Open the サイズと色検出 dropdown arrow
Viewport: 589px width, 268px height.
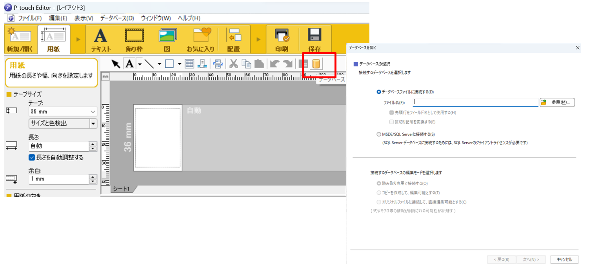coord(93,123)
